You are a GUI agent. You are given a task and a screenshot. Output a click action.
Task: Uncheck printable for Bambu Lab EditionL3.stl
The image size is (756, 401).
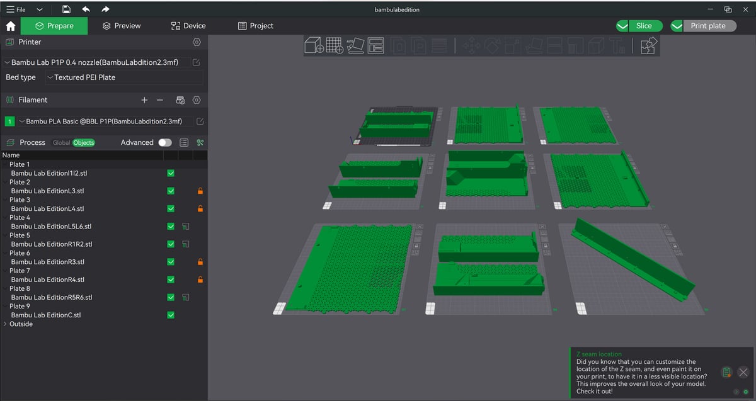point(171,191)
